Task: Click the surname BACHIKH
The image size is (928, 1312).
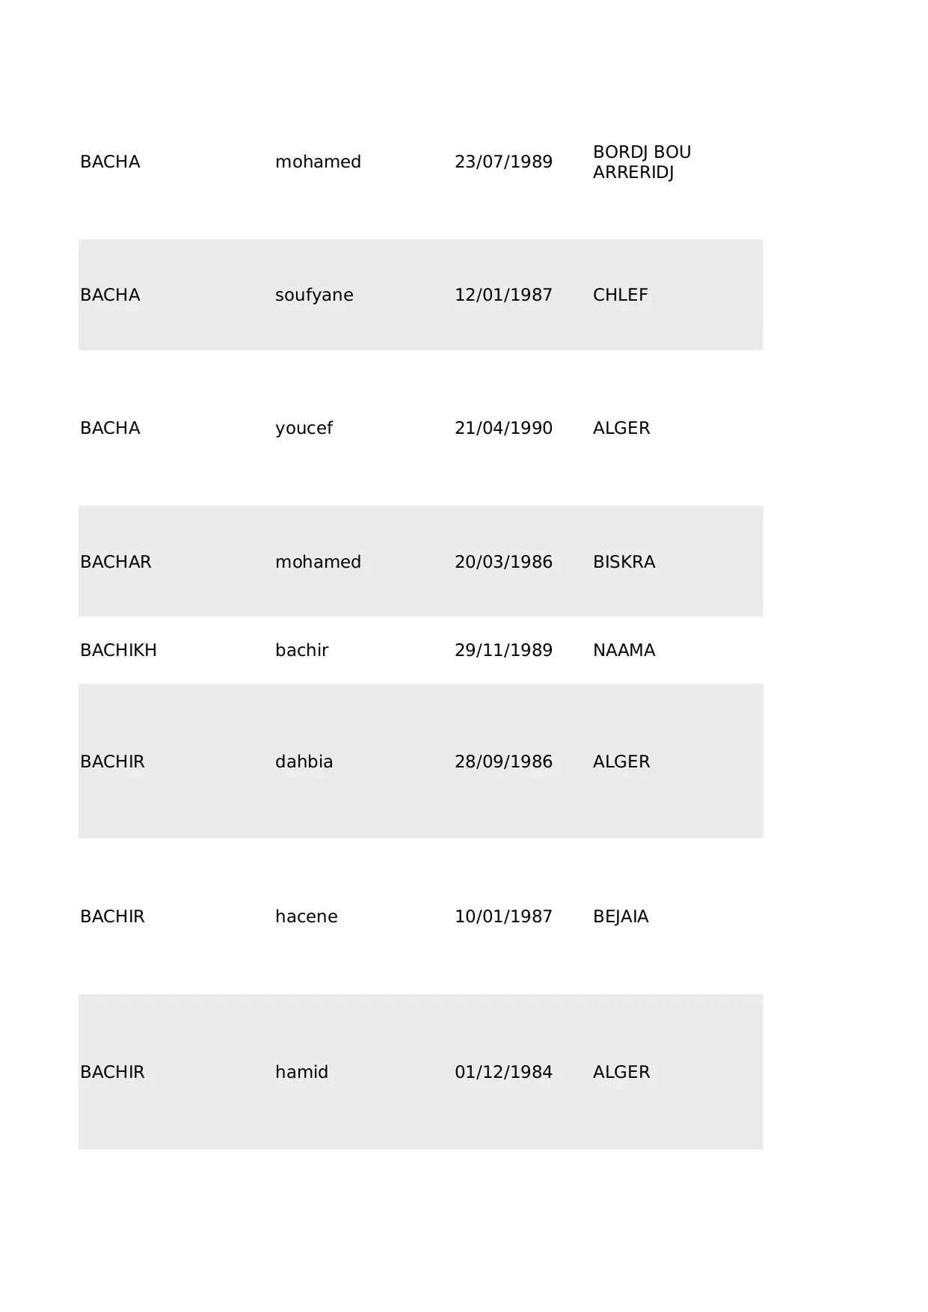Action: [x=118, y=651]
